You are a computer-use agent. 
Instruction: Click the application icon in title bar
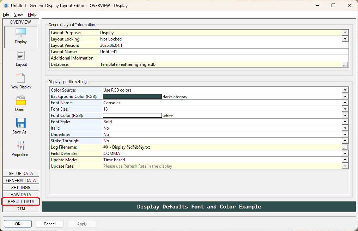pyautogui.click(x=6, y=5)
